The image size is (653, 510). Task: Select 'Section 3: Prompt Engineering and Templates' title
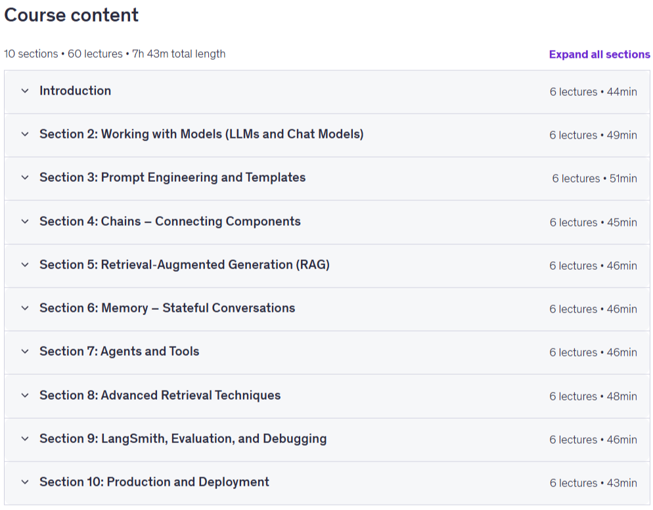[172, 178]
